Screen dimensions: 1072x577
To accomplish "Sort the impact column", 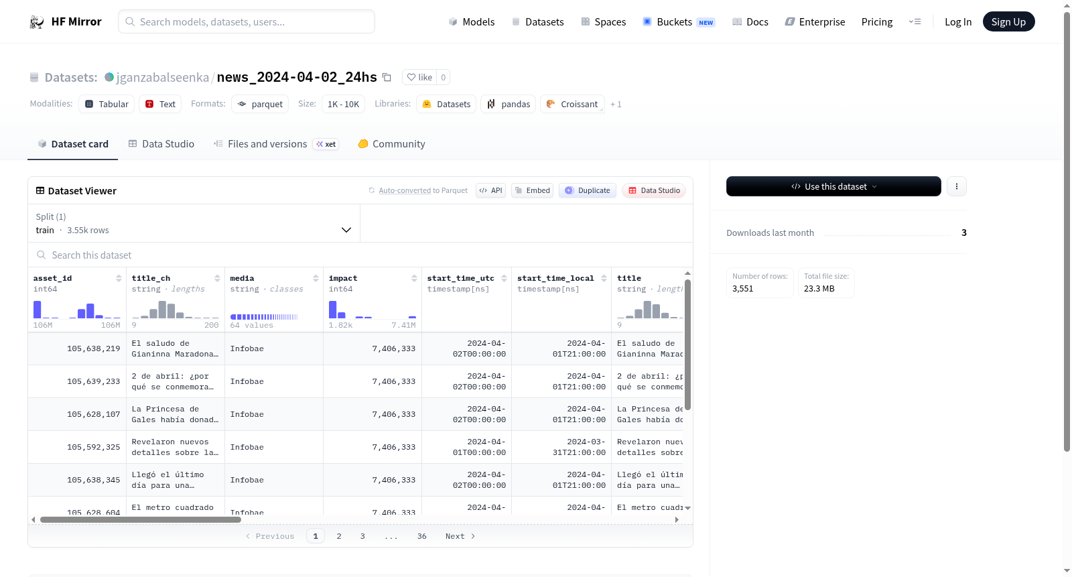I will tap(414, 278).
